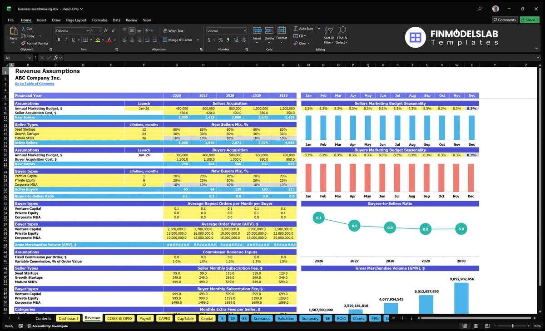
Task: Click the add new sheet plus button
Action: point(402,318)
